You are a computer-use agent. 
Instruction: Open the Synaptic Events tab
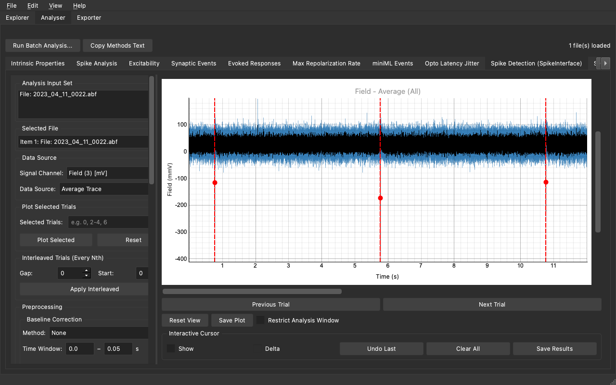tap(194, 64)
